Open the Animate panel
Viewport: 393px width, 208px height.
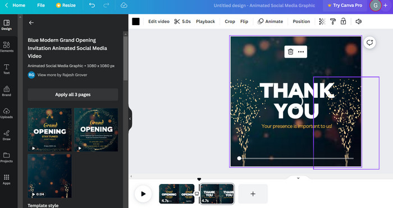[x=271, y=21]
